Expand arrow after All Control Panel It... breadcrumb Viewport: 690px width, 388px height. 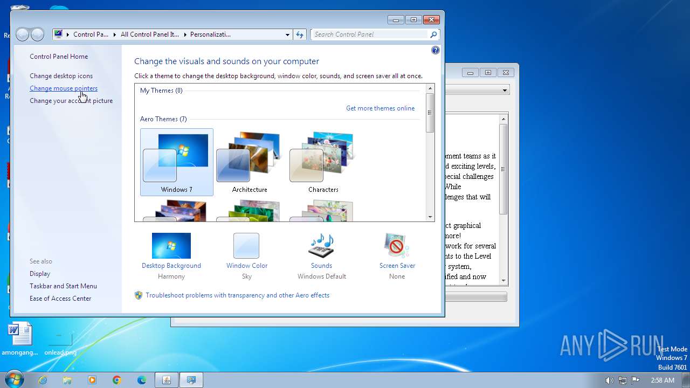pyautogui.click(x=184, y=34)
